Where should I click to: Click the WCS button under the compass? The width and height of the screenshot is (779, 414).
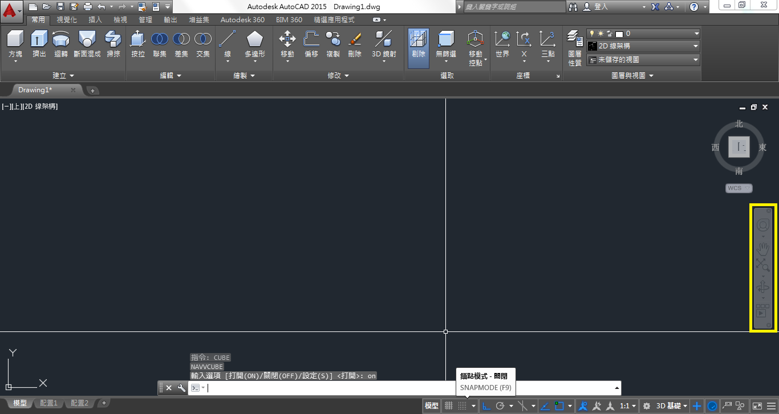[739, 188]
